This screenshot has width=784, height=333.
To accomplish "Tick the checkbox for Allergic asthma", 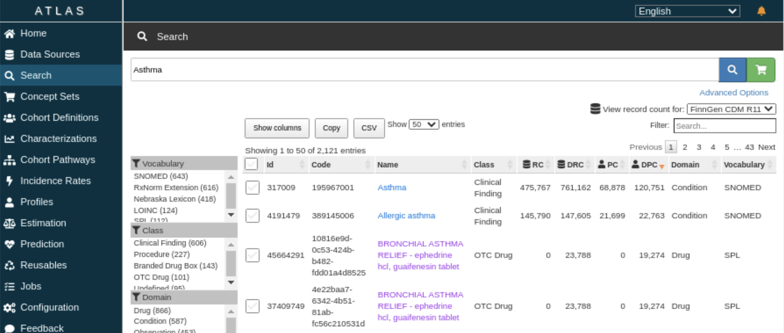I will coord(252,216).
